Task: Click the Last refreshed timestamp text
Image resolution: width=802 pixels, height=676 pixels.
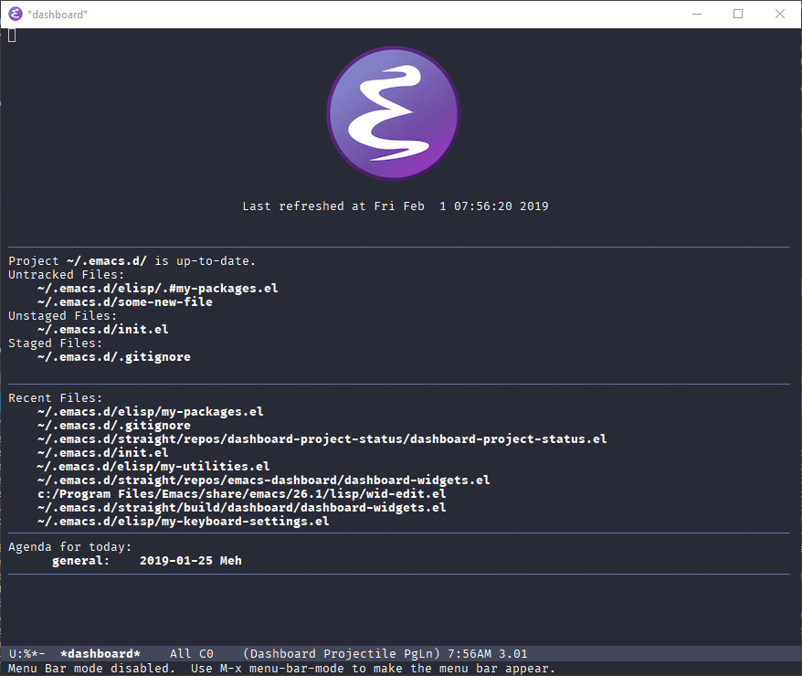Action: coord(396,206)
